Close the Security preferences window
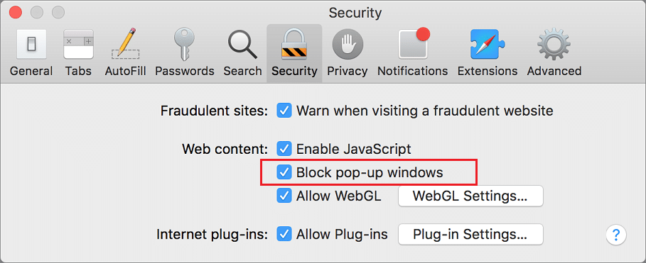Image resolution: width=646 pixels, height=263 pixels. point(15,12)
